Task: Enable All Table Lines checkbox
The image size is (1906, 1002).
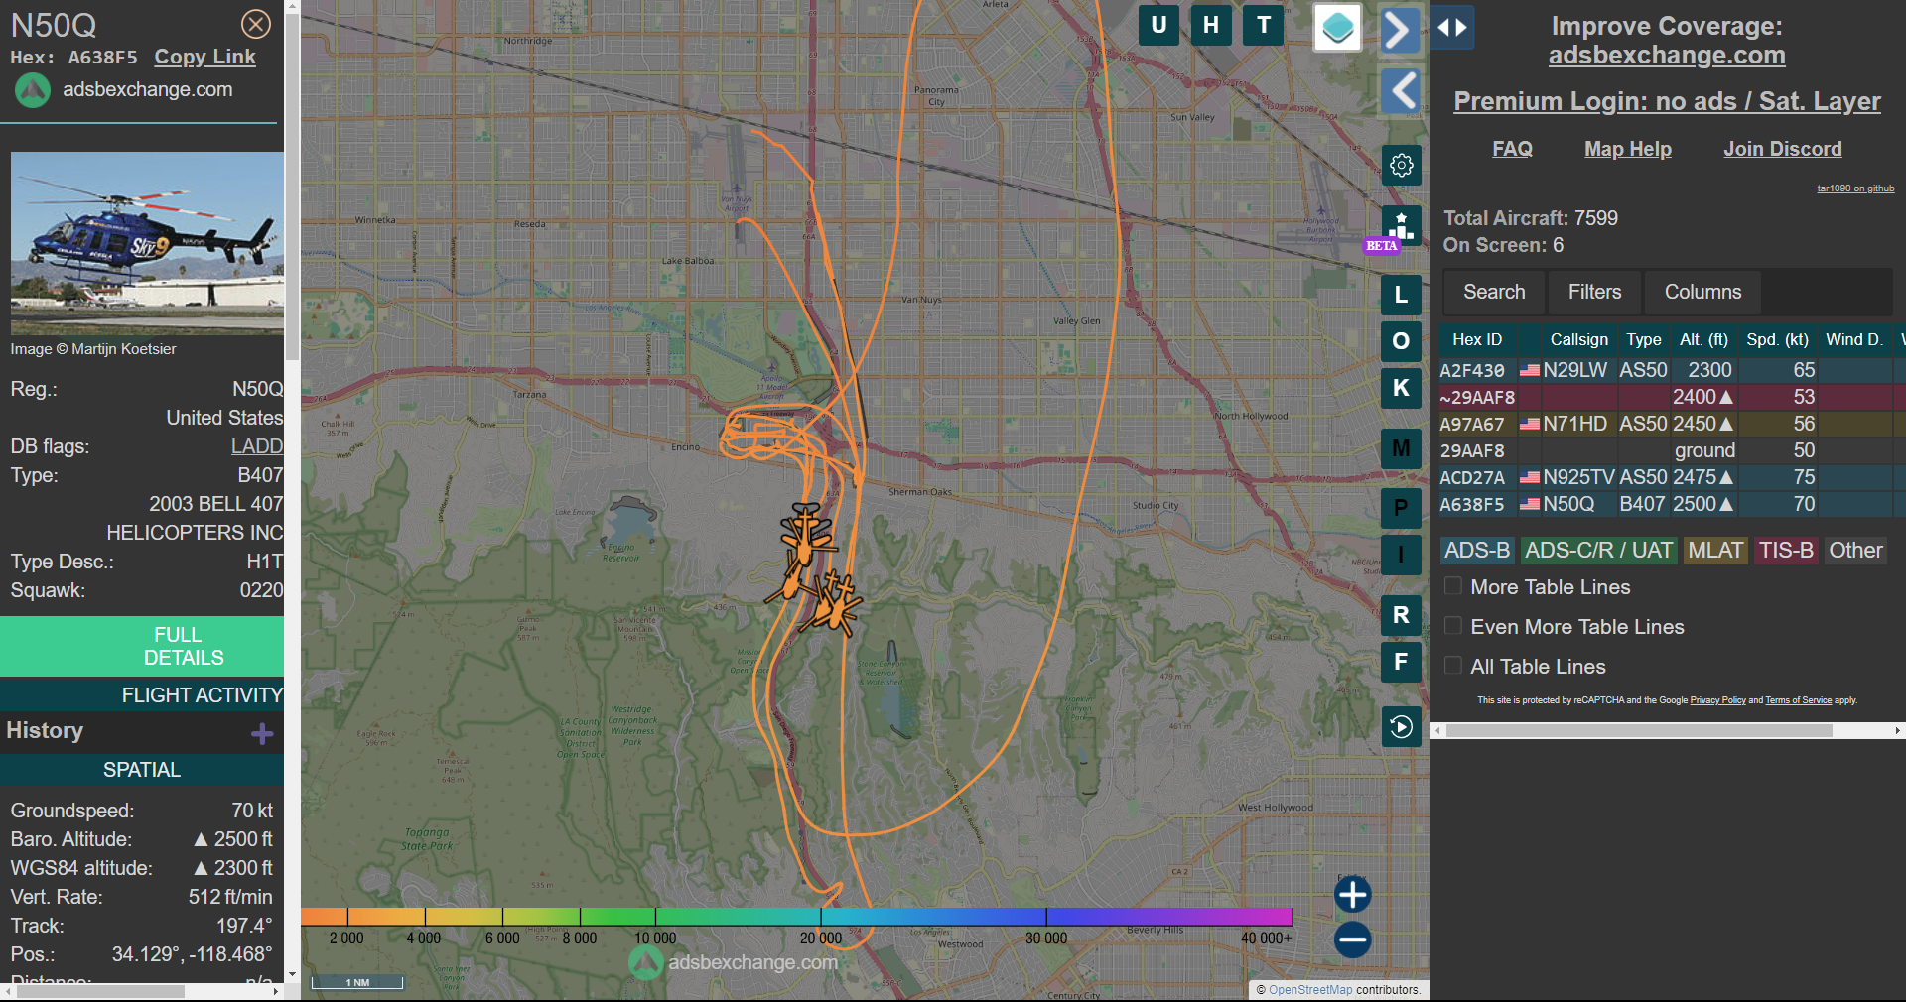Action: click(x=1452, y=666)
